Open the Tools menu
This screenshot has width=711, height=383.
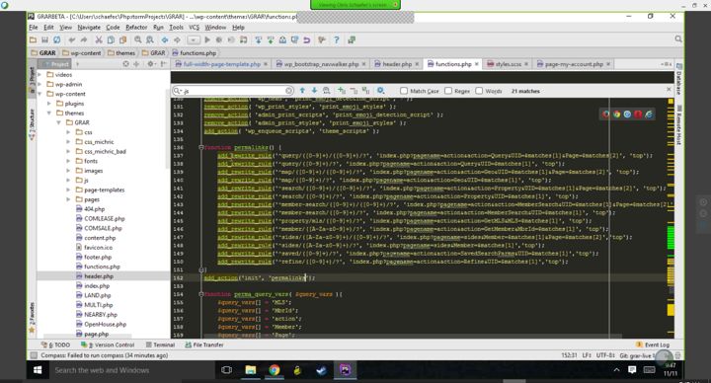177,28
